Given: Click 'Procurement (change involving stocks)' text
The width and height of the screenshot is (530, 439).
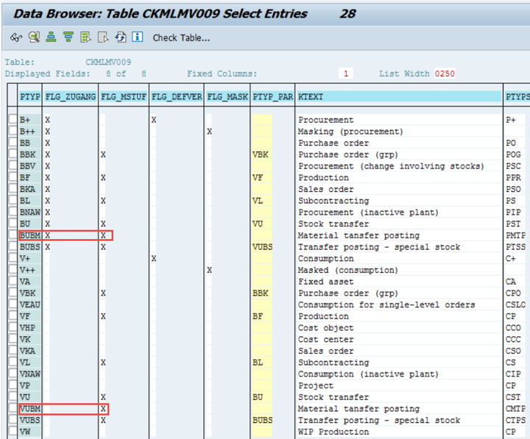Looking at the screenshot, I should (x=391, y=166).
